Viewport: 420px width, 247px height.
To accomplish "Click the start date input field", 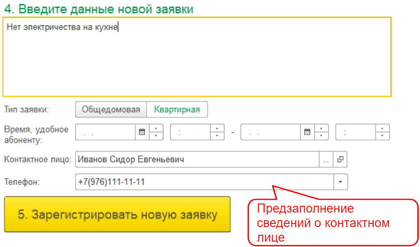I will click(105, 132).
